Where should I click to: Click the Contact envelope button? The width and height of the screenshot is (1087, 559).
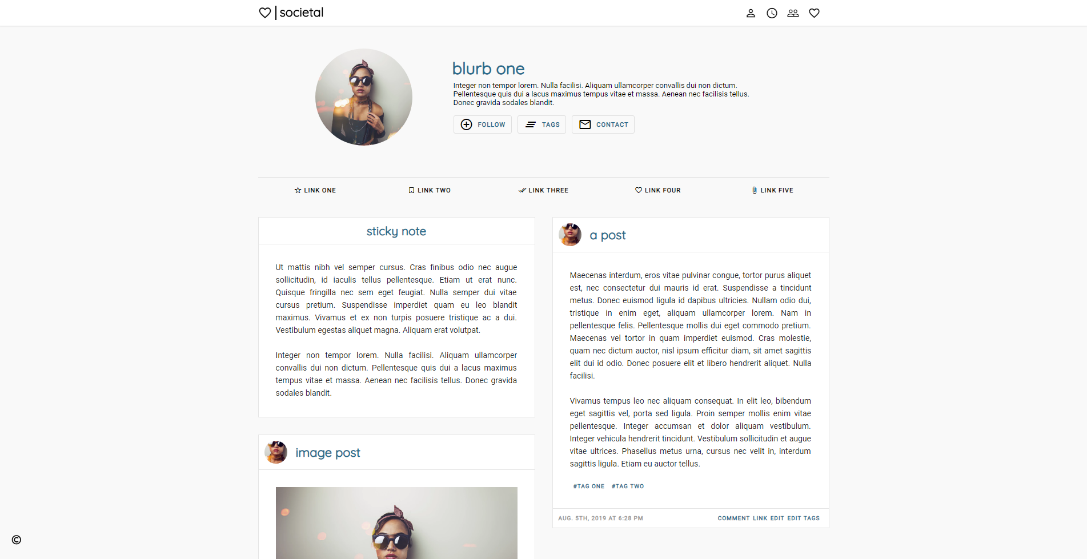tap(603, 124)
